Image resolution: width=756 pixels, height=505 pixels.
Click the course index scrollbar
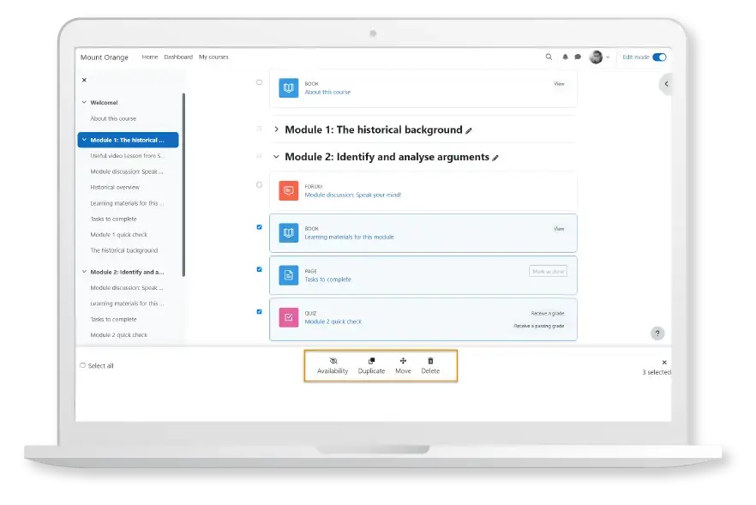183,184
